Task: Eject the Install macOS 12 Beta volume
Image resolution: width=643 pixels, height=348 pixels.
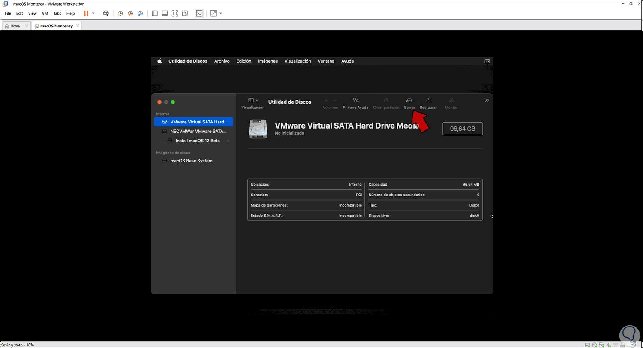Action: 228,141
